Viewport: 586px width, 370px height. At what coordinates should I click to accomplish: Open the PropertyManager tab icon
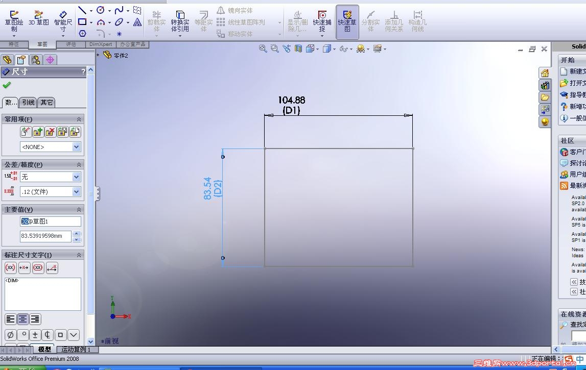(21, 60)
